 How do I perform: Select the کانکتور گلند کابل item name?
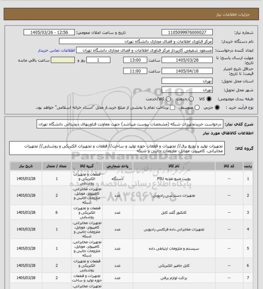174,213
